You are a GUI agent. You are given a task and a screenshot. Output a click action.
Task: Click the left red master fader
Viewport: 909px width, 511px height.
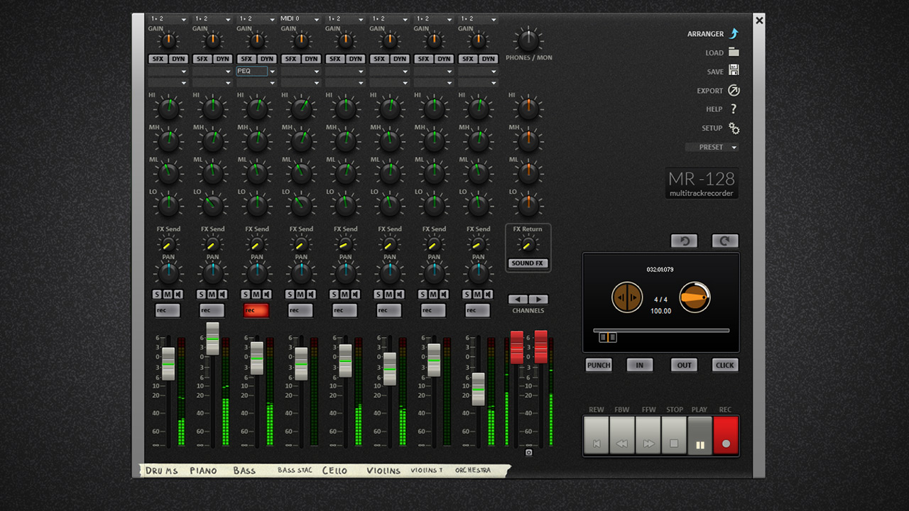[x=517, y=347]
